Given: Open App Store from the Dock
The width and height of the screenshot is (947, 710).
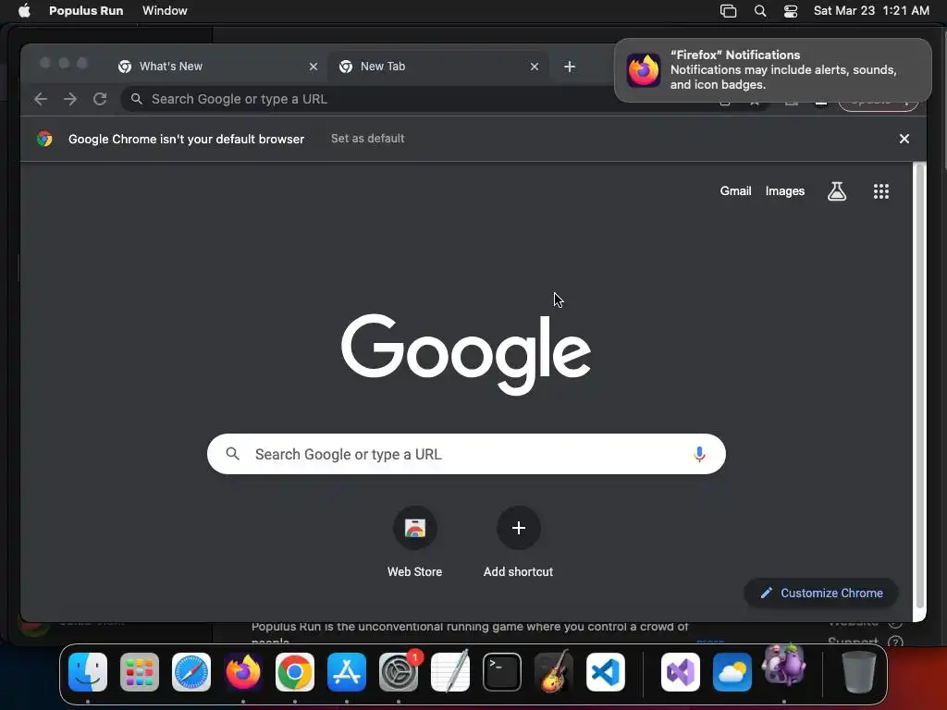Looking at the screenshot, I should click(x=347, y=672).
